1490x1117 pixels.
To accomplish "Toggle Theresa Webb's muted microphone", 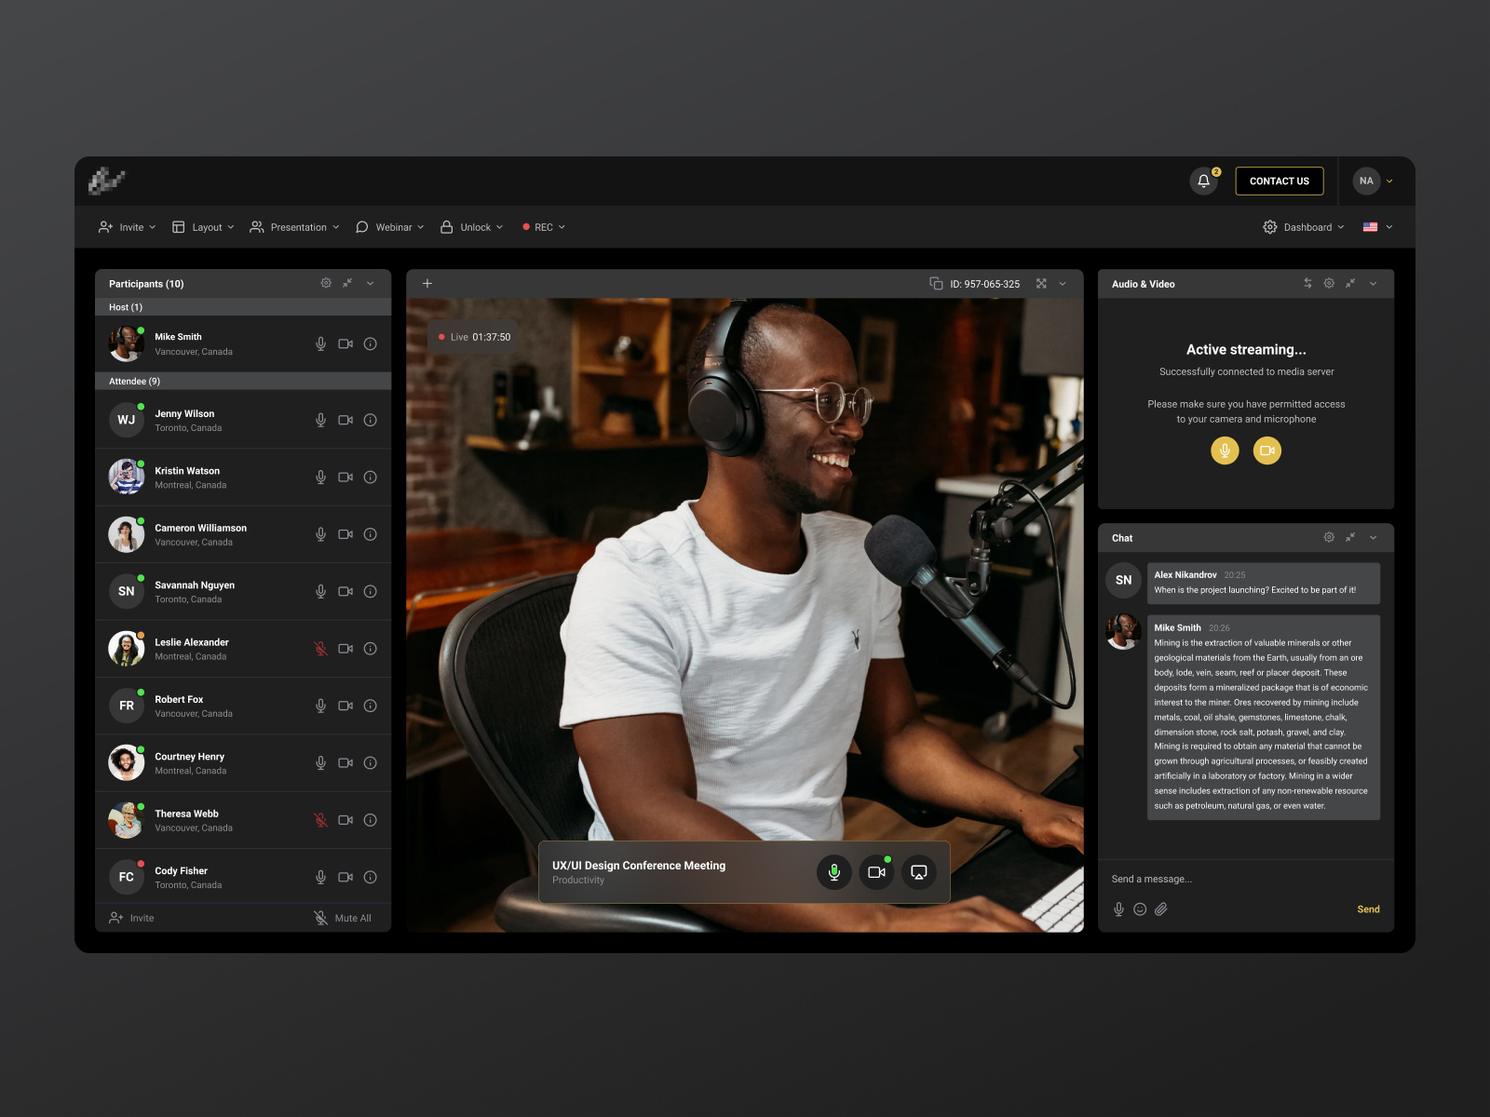I will click(x=320, y=820).
